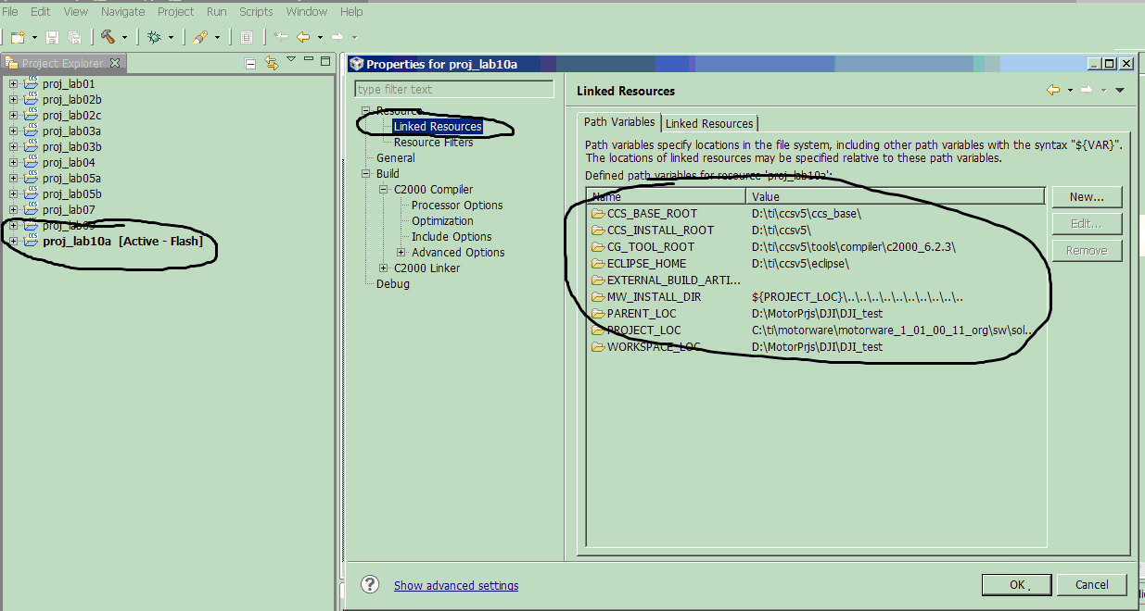Open the Scripts menu
Viewport: 1145px width, 611px height.
pyautogui.click(x=256, y=11)
